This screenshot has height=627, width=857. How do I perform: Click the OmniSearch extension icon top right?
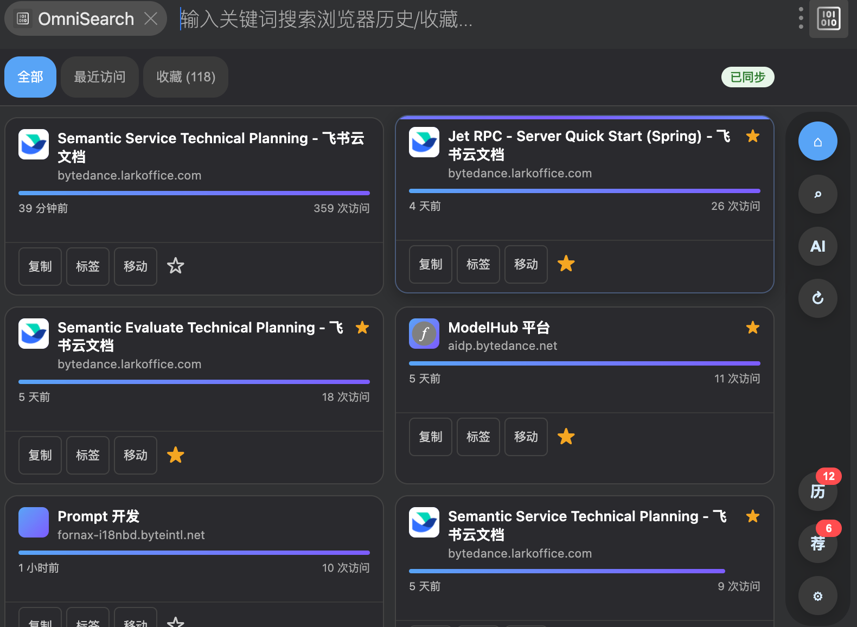[828, 19]
